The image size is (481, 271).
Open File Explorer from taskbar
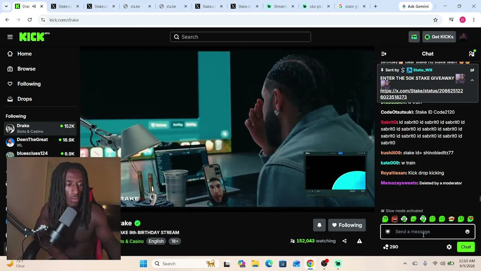tap(255, 264)
